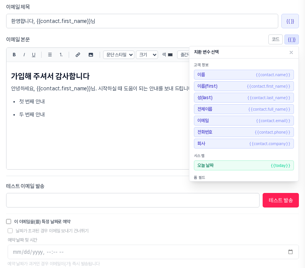Insert the 전화번호 variable

coord(244,132)
